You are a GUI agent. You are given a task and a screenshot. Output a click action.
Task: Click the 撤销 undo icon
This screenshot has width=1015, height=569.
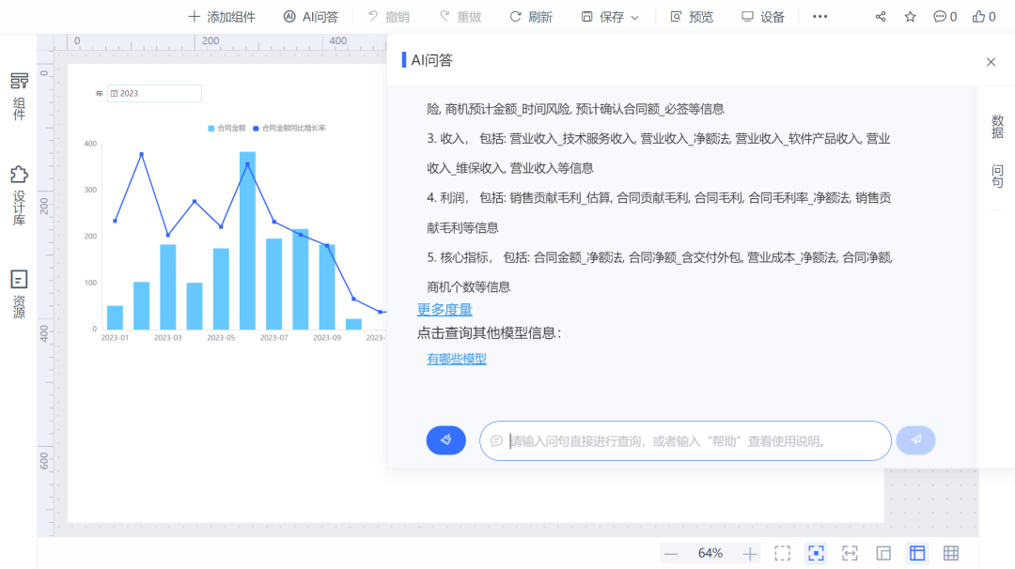[x=373, y=16]
